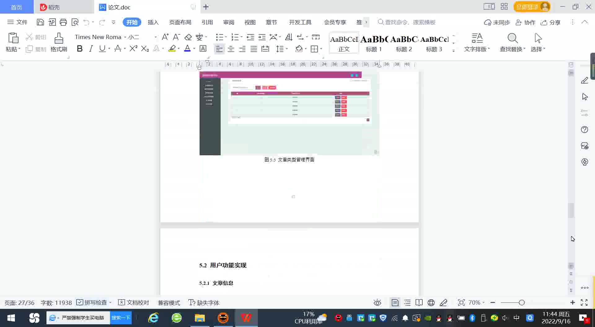595x327 pixels.
Task: Center-align the paragraph
Action: click(x=231, y=49)
